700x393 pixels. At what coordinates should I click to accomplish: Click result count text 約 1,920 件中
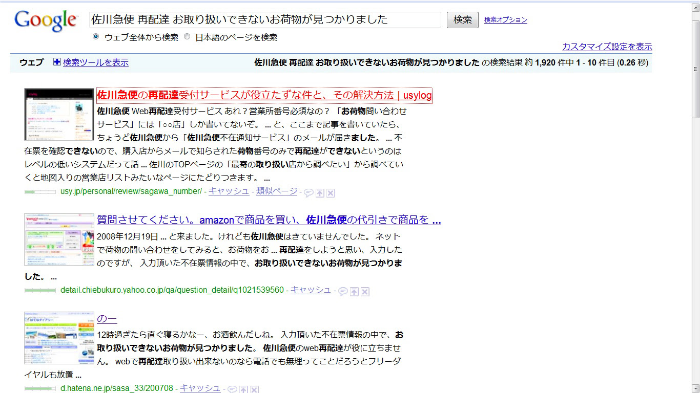click(x=549, y=63)
